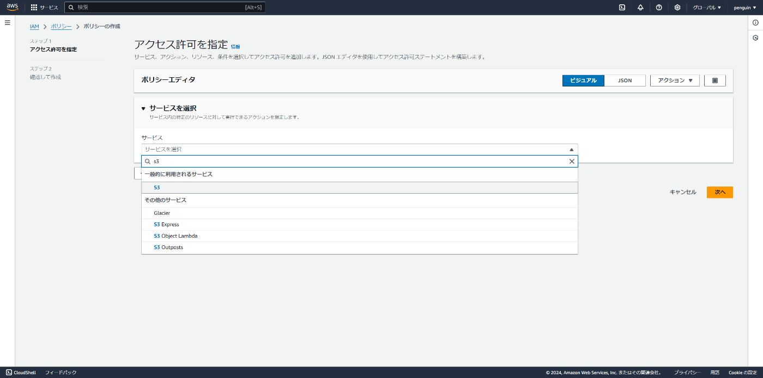Select S3 from common services
Screen dimensions: 763x378
[360, 188]
